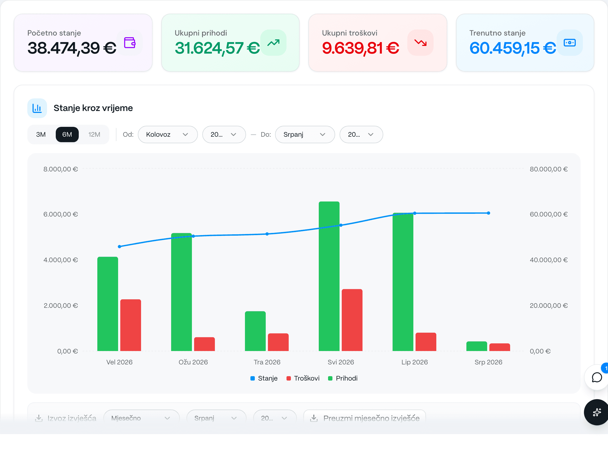Click the download icon next to Izvoz izvješća
This screenshot has height=456, width=608.
pos(39,418)
